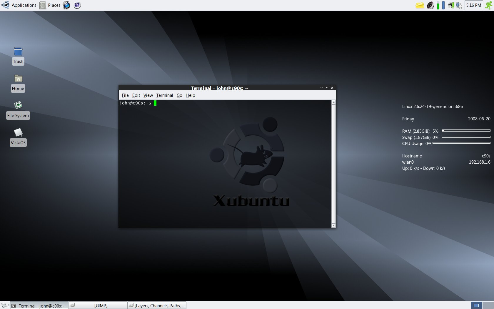Open the terminal Go menu
494x309 pixels.
click(x=179, y=95)
